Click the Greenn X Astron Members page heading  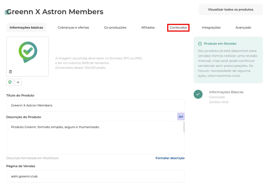(55, 12)
